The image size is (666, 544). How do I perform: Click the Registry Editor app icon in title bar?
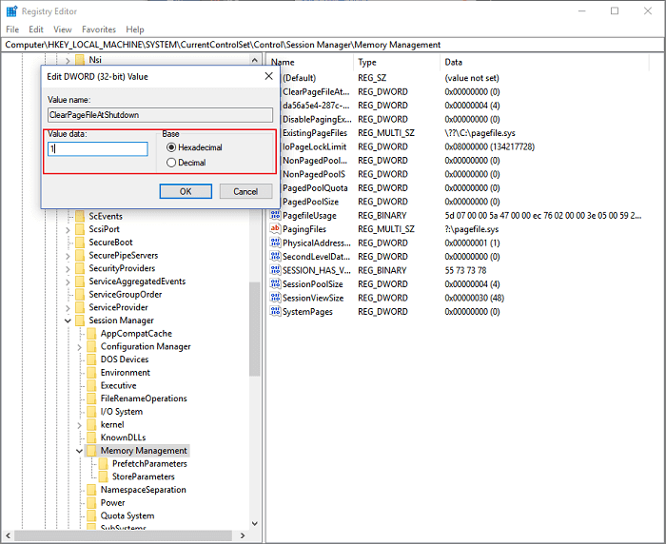click(x=11, y=11)
